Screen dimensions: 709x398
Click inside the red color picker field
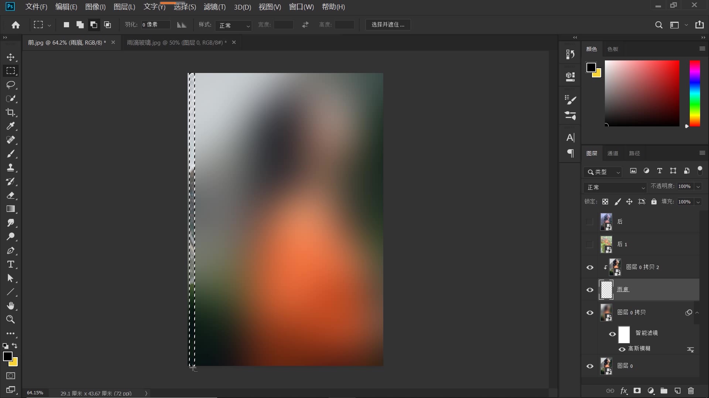(x=642, y=93)
